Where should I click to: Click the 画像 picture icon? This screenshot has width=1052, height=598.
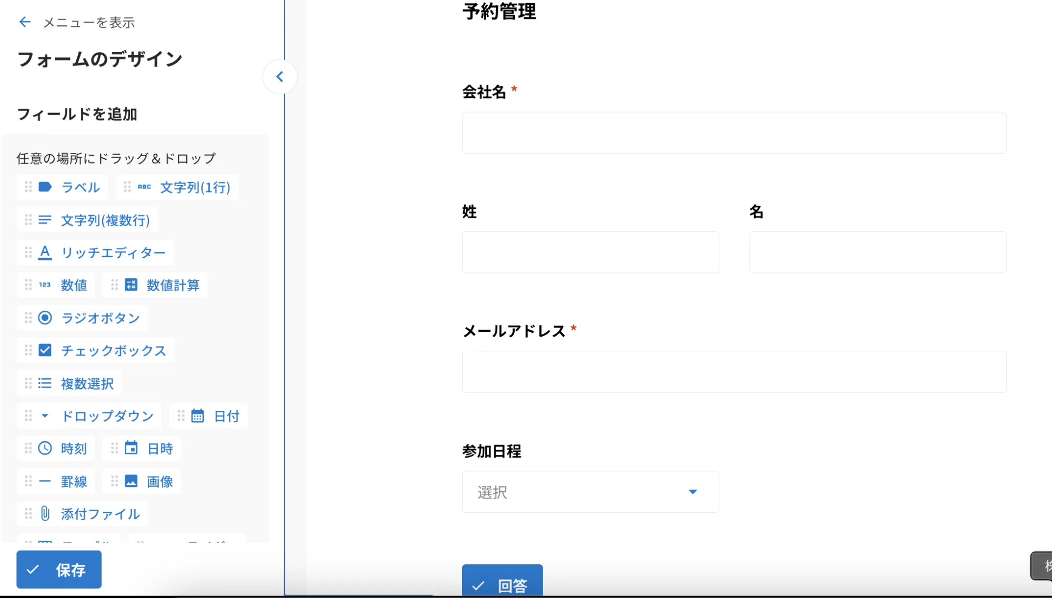tap(131, 481)
